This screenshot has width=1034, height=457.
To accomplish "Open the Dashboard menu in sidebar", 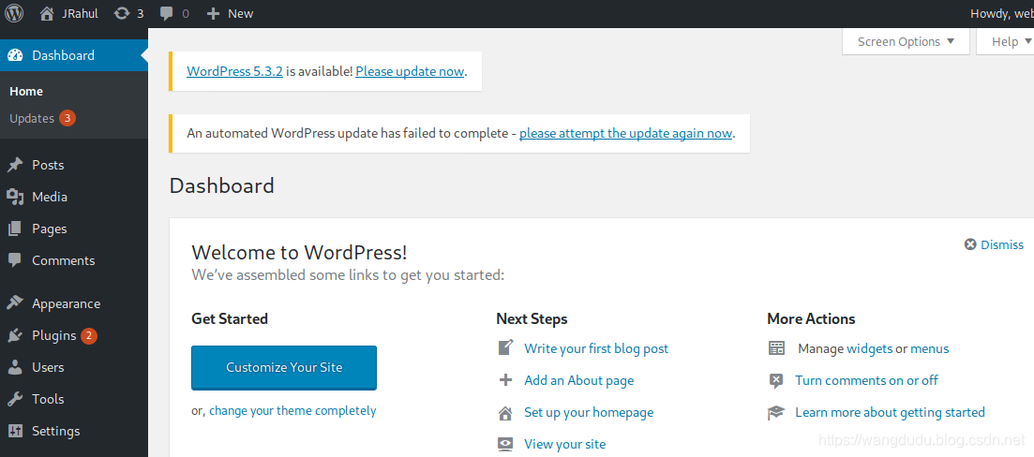I will [74, 55].
